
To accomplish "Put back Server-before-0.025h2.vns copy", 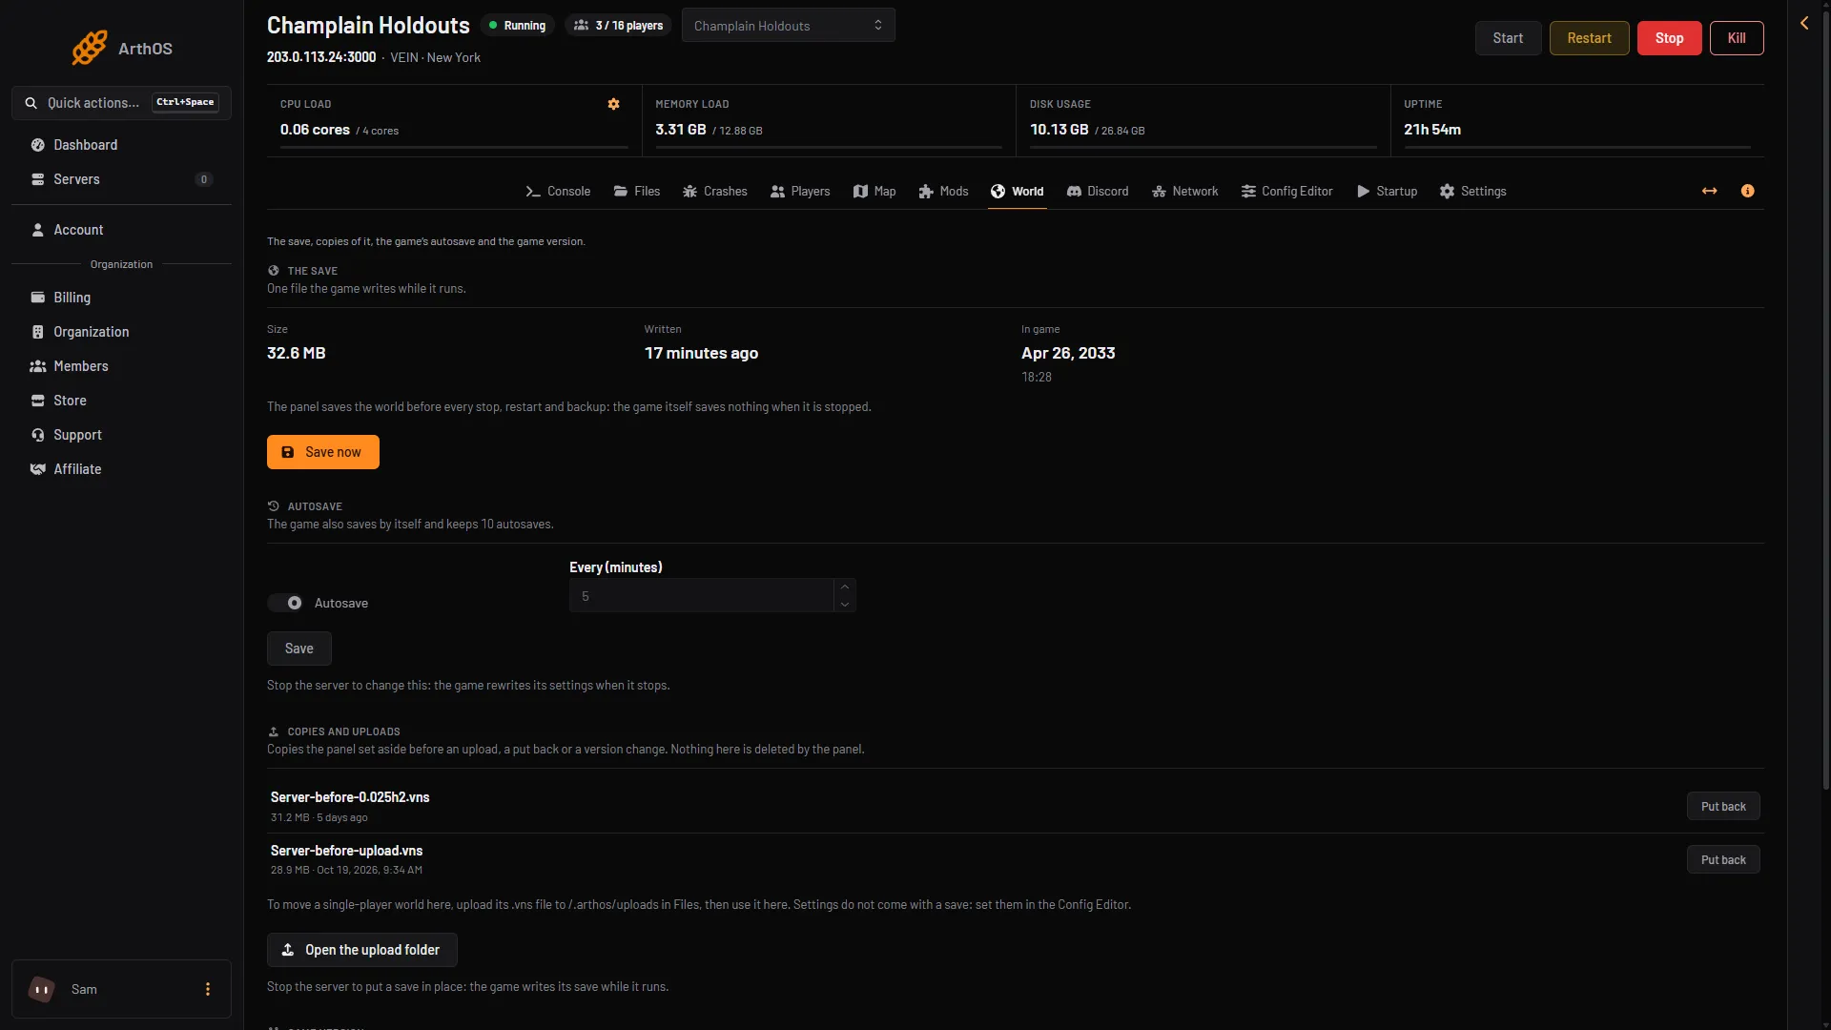I will pos(1723,807).
